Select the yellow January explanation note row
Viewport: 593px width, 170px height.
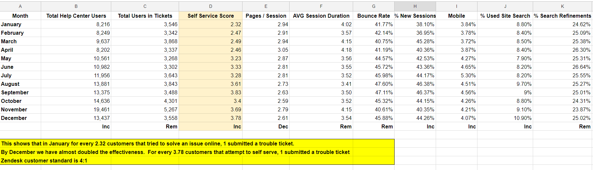[197, 143]
